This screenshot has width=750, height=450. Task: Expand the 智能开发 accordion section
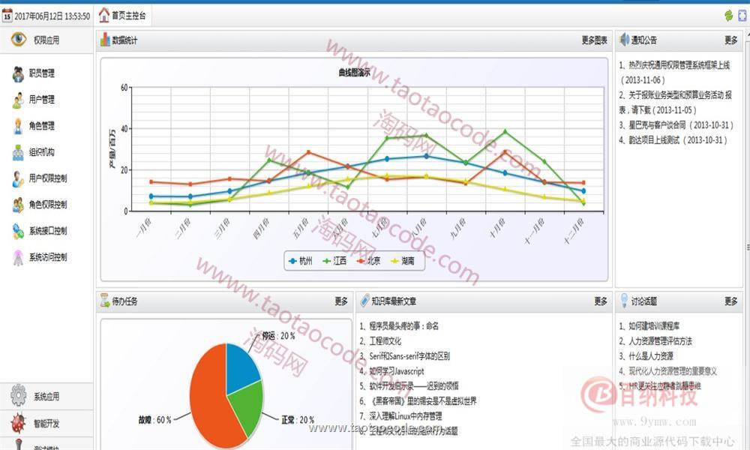click(x=45, y=424)
